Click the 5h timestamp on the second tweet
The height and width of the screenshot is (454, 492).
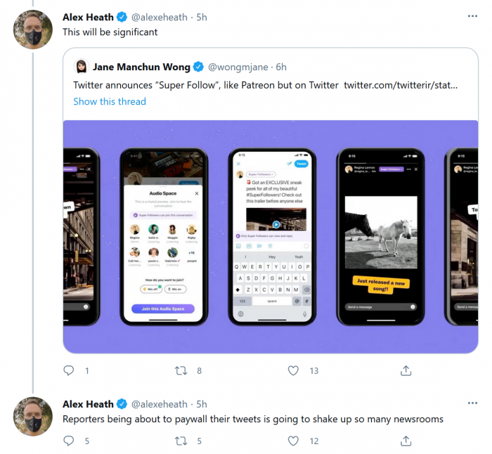201,404
